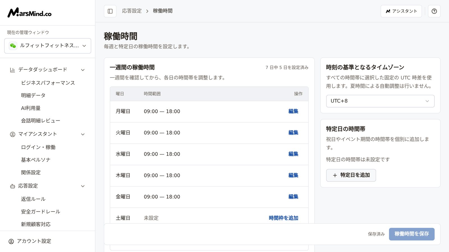Viewport: 449px width, 252px height.
Task: Click the アカウント設定 user icon
Action: click(11, 241)
